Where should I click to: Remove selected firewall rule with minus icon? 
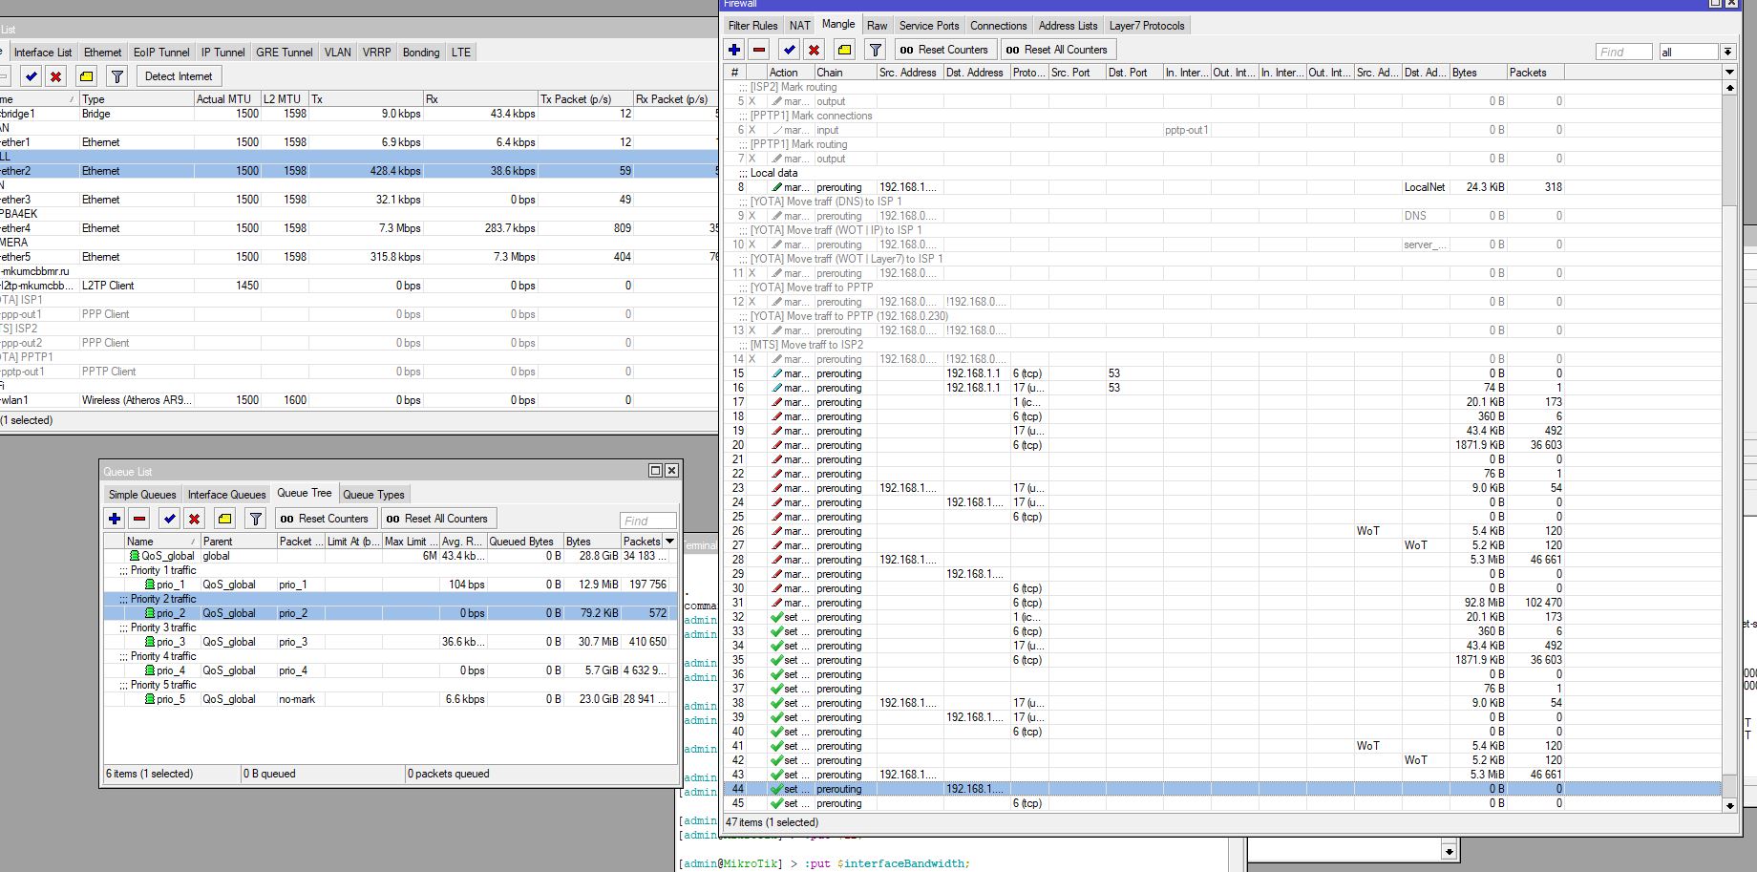tap(759, 50)
